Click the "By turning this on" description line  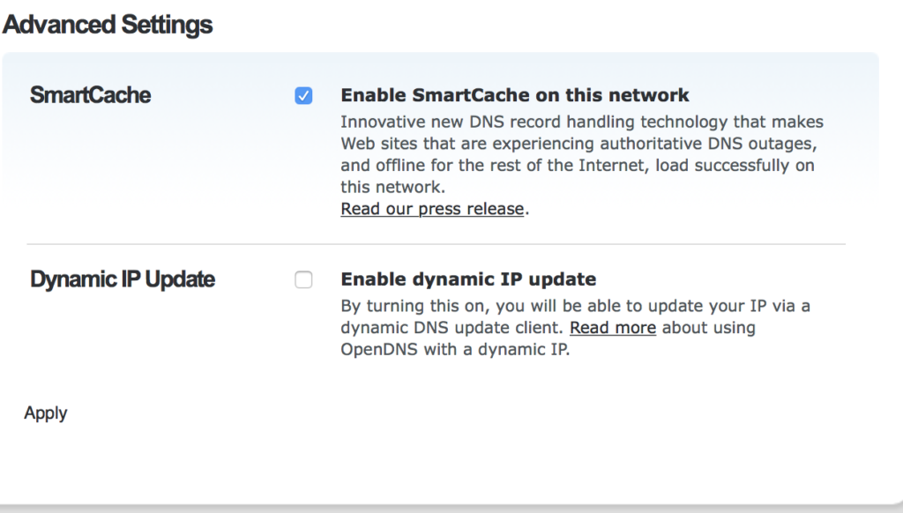pyautogui.click(x=575, y=306)
